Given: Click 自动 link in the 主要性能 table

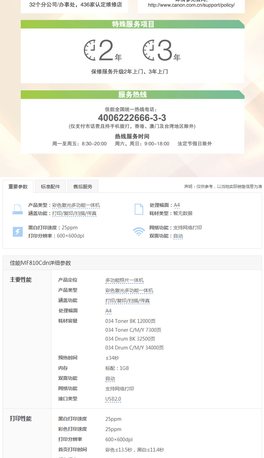Looking at the screenshot, I should tap(110, 379).
